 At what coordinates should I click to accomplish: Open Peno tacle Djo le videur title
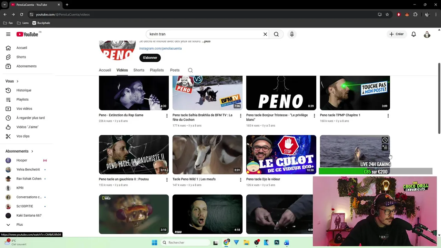click(x=263, y=179)
